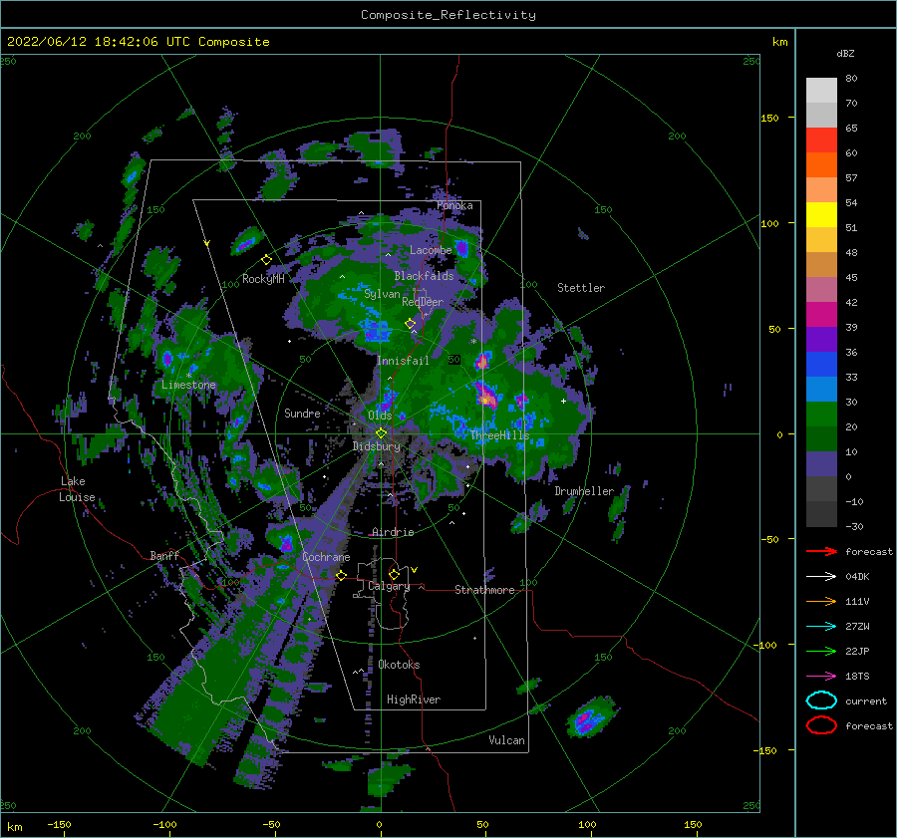897x838 pixels.
Task: Click the HighRiver city label
Action: pyautogui.click(x=414, y=699)
